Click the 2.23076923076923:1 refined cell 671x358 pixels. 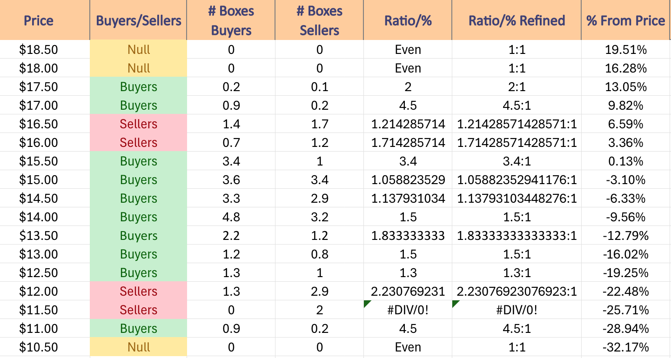517,292
